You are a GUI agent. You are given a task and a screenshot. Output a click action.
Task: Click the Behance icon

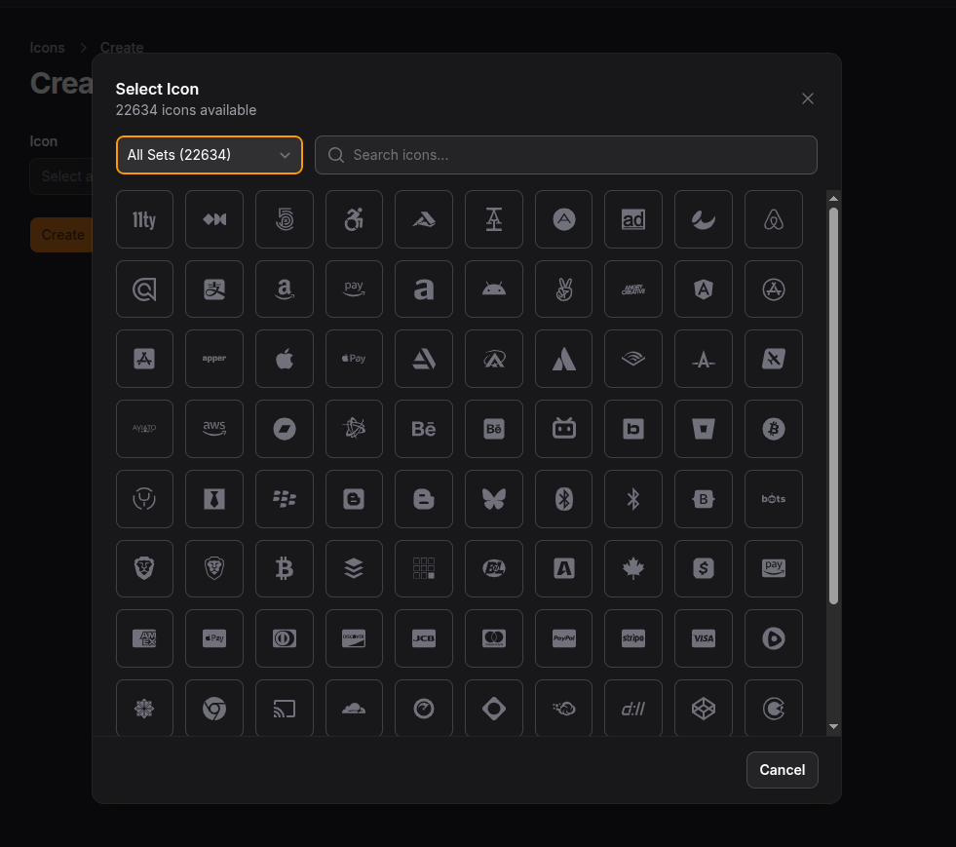[424, 429]
